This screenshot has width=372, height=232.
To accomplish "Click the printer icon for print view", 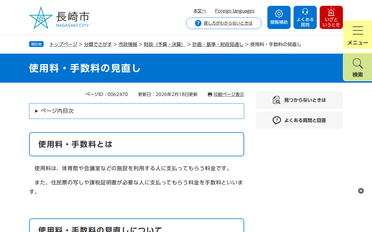I will point(210,94).
